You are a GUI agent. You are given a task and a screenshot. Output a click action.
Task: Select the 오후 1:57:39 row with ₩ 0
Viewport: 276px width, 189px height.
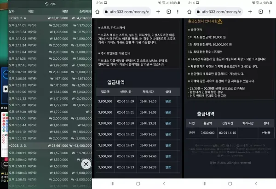click(50, 112)
